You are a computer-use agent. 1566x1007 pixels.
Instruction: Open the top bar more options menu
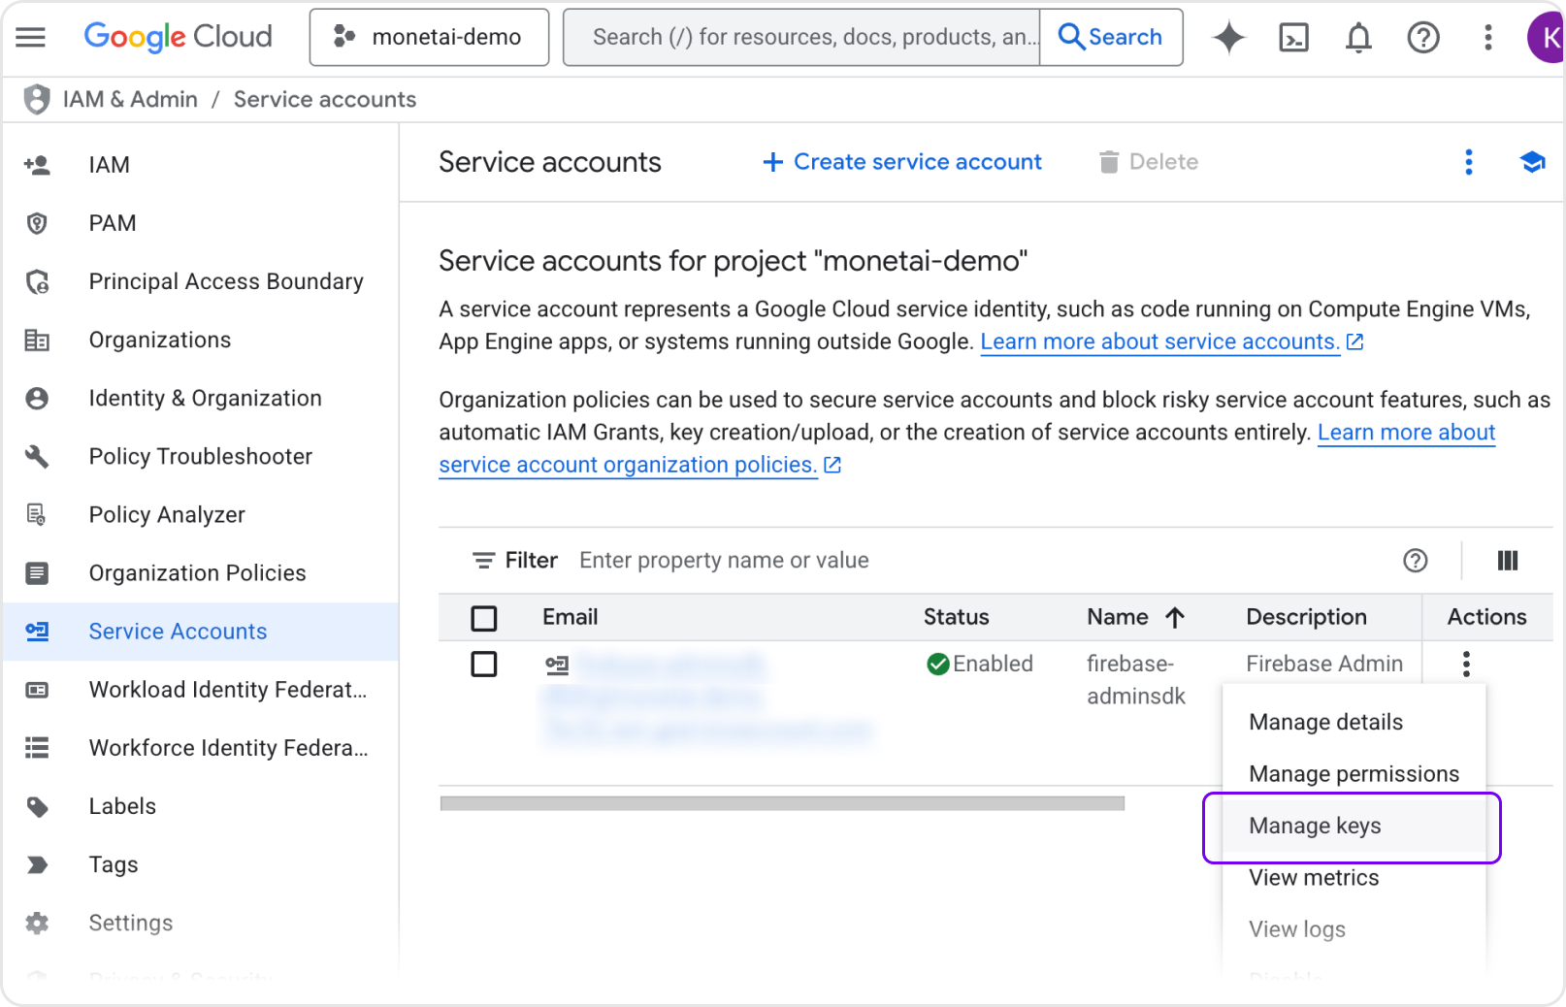pyautogui.click(x=1487, y=38)
